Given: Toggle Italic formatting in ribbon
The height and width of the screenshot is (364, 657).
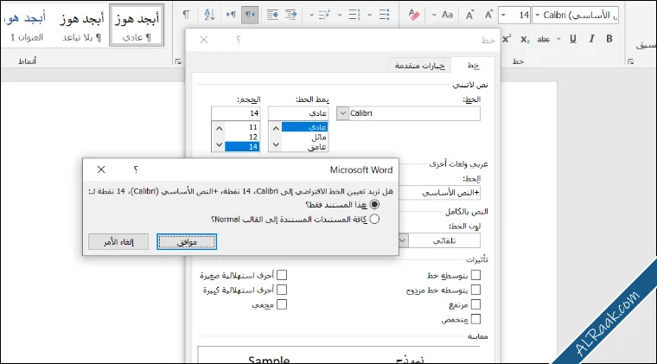Looking at the screenshot, I should coord(591,39).
